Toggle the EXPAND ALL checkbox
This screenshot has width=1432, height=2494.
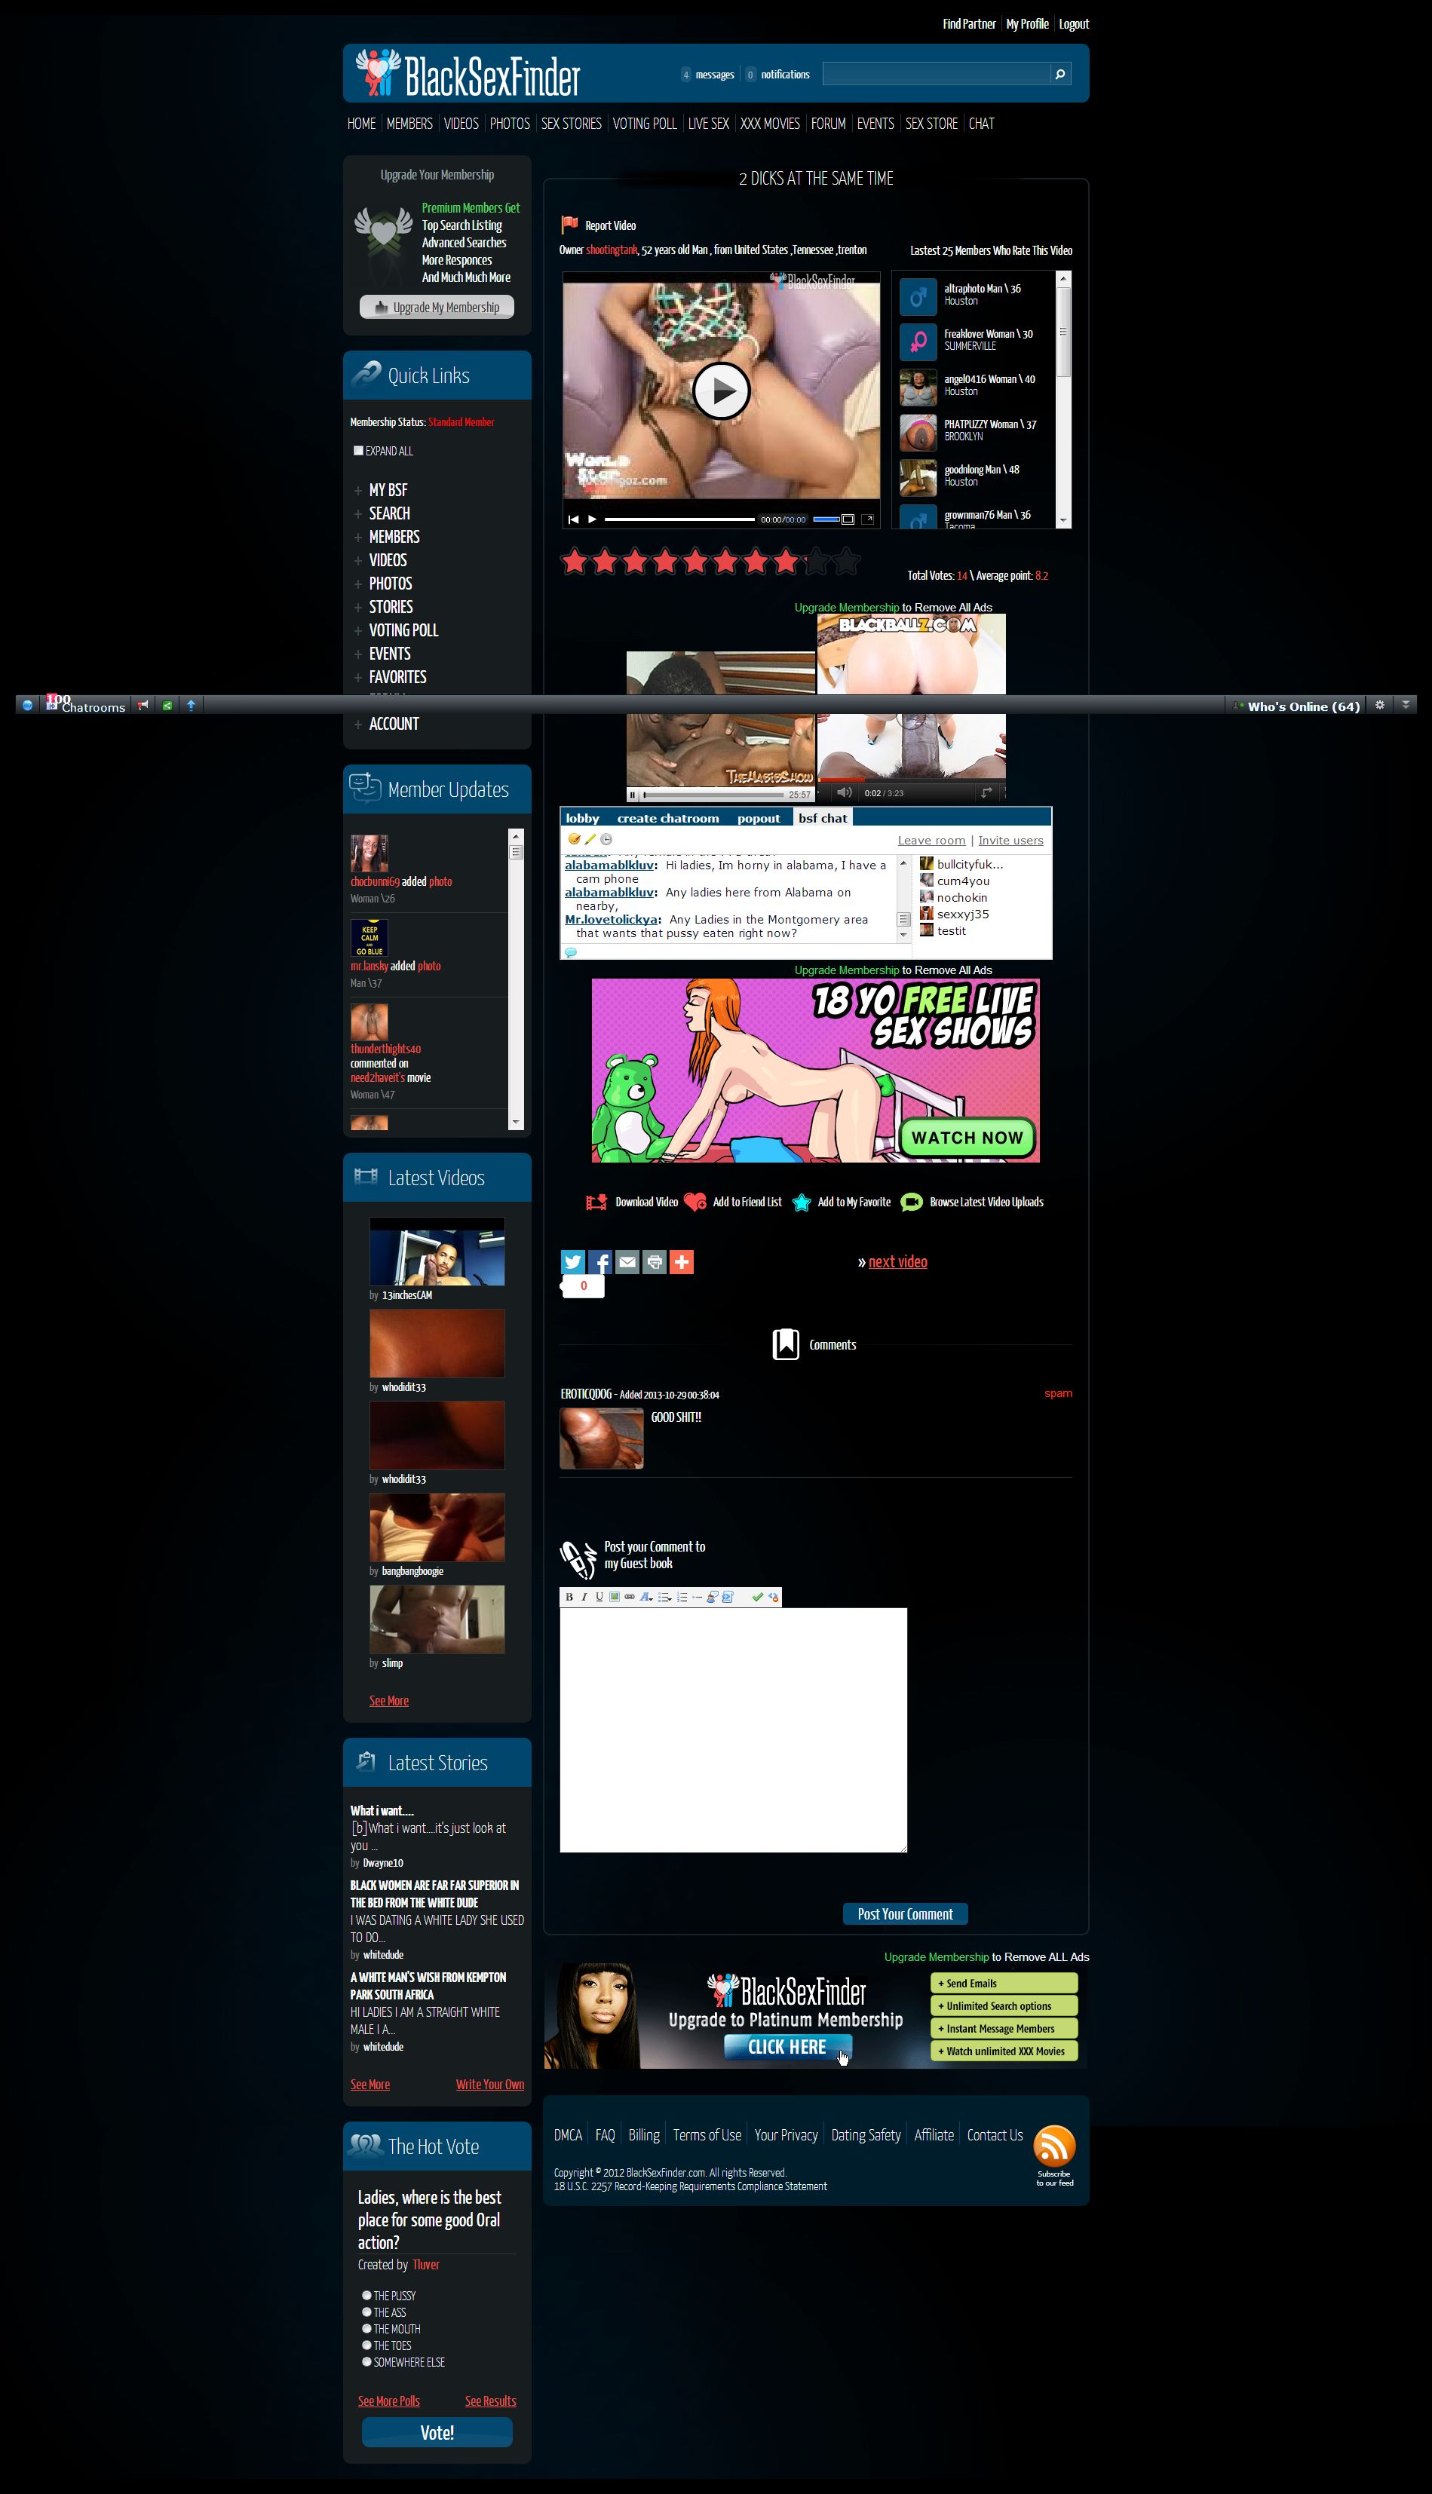[x=358, y=450]
